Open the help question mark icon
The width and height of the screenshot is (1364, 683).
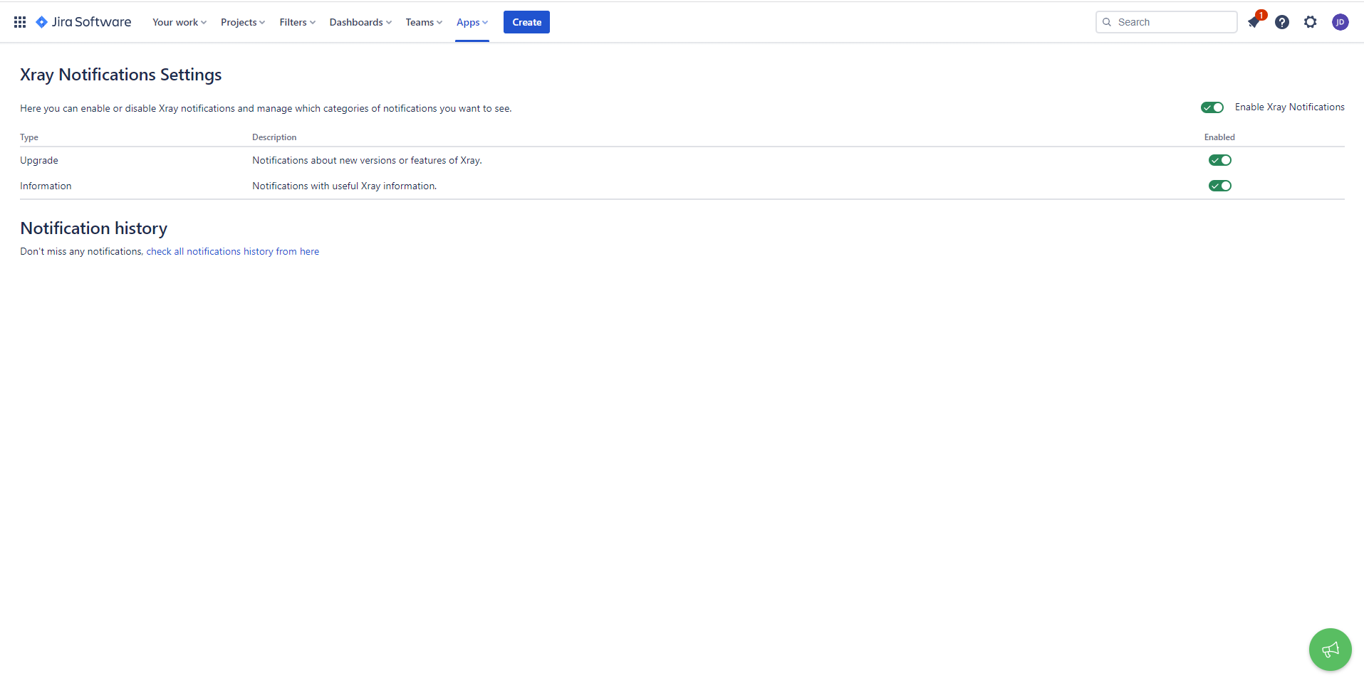coord(1282,22)
